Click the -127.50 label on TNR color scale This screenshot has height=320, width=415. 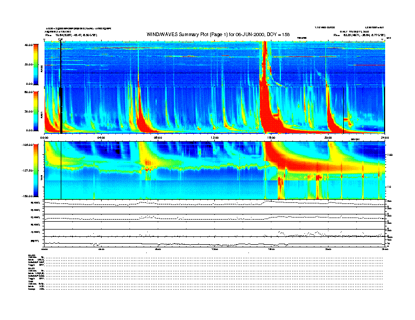coord(28,170)
